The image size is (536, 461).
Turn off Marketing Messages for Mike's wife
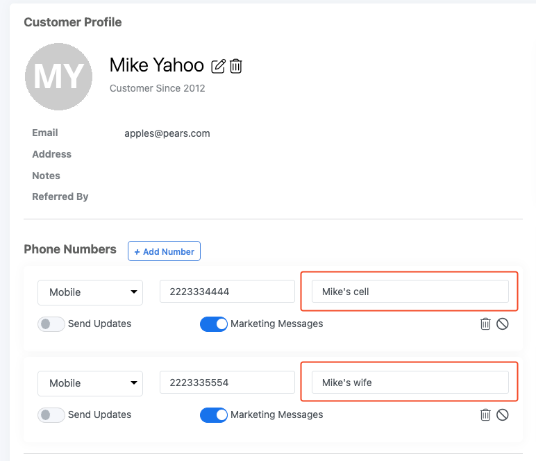pyautogui.click(x=214, y=414)
